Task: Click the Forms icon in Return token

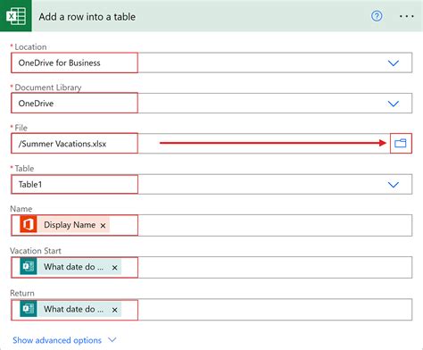Action: click(29, 309)
